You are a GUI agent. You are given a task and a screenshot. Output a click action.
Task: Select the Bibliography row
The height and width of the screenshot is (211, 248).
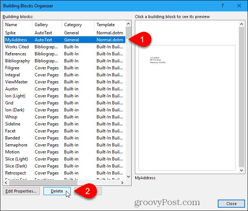(x=65, y=61)
